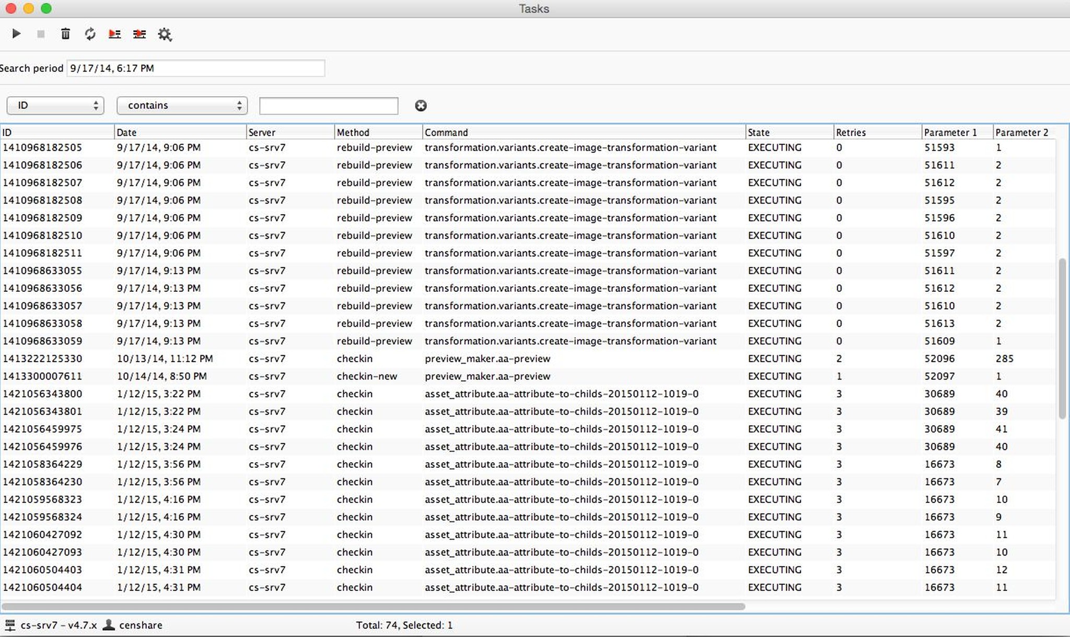Click the horizontal scrollbar at bottom

[x=373, y=607]
